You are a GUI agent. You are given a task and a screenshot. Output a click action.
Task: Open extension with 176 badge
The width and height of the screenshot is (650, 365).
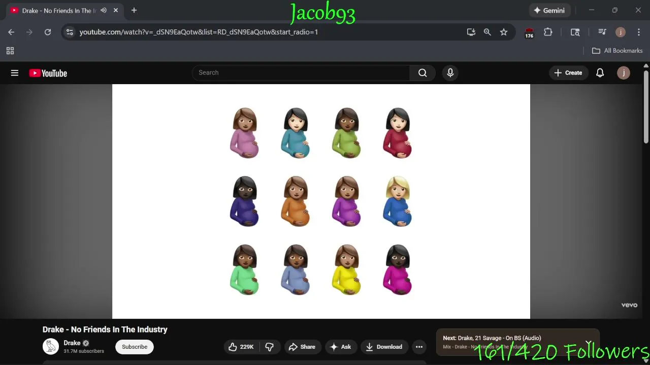(x=529, y=32)
